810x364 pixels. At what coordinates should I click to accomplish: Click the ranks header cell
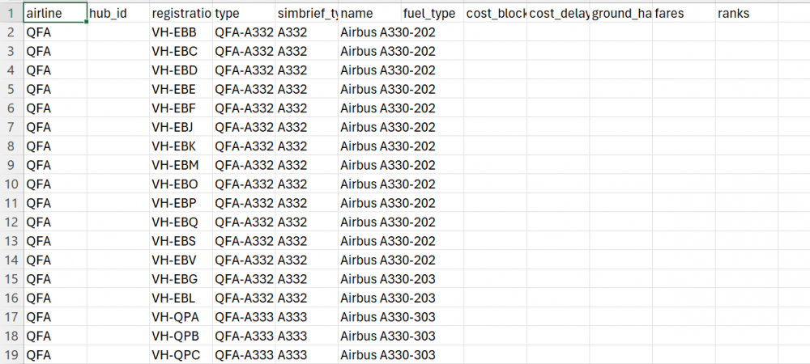[746, 14]
